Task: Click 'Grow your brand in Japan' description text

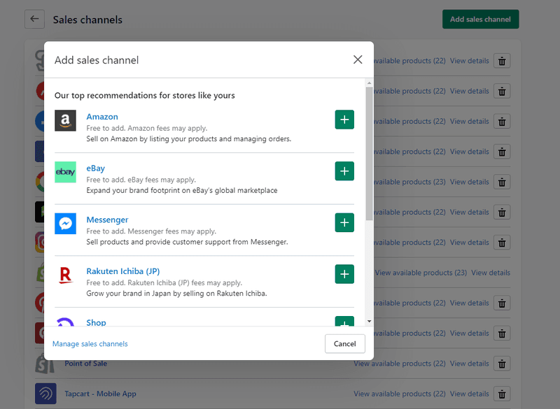Action: click(176, 294)
